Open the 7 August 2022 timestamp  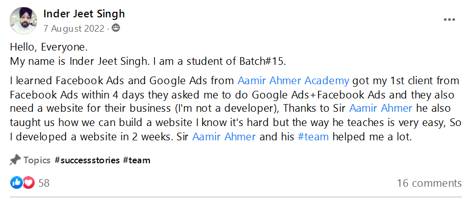[74, 29]
